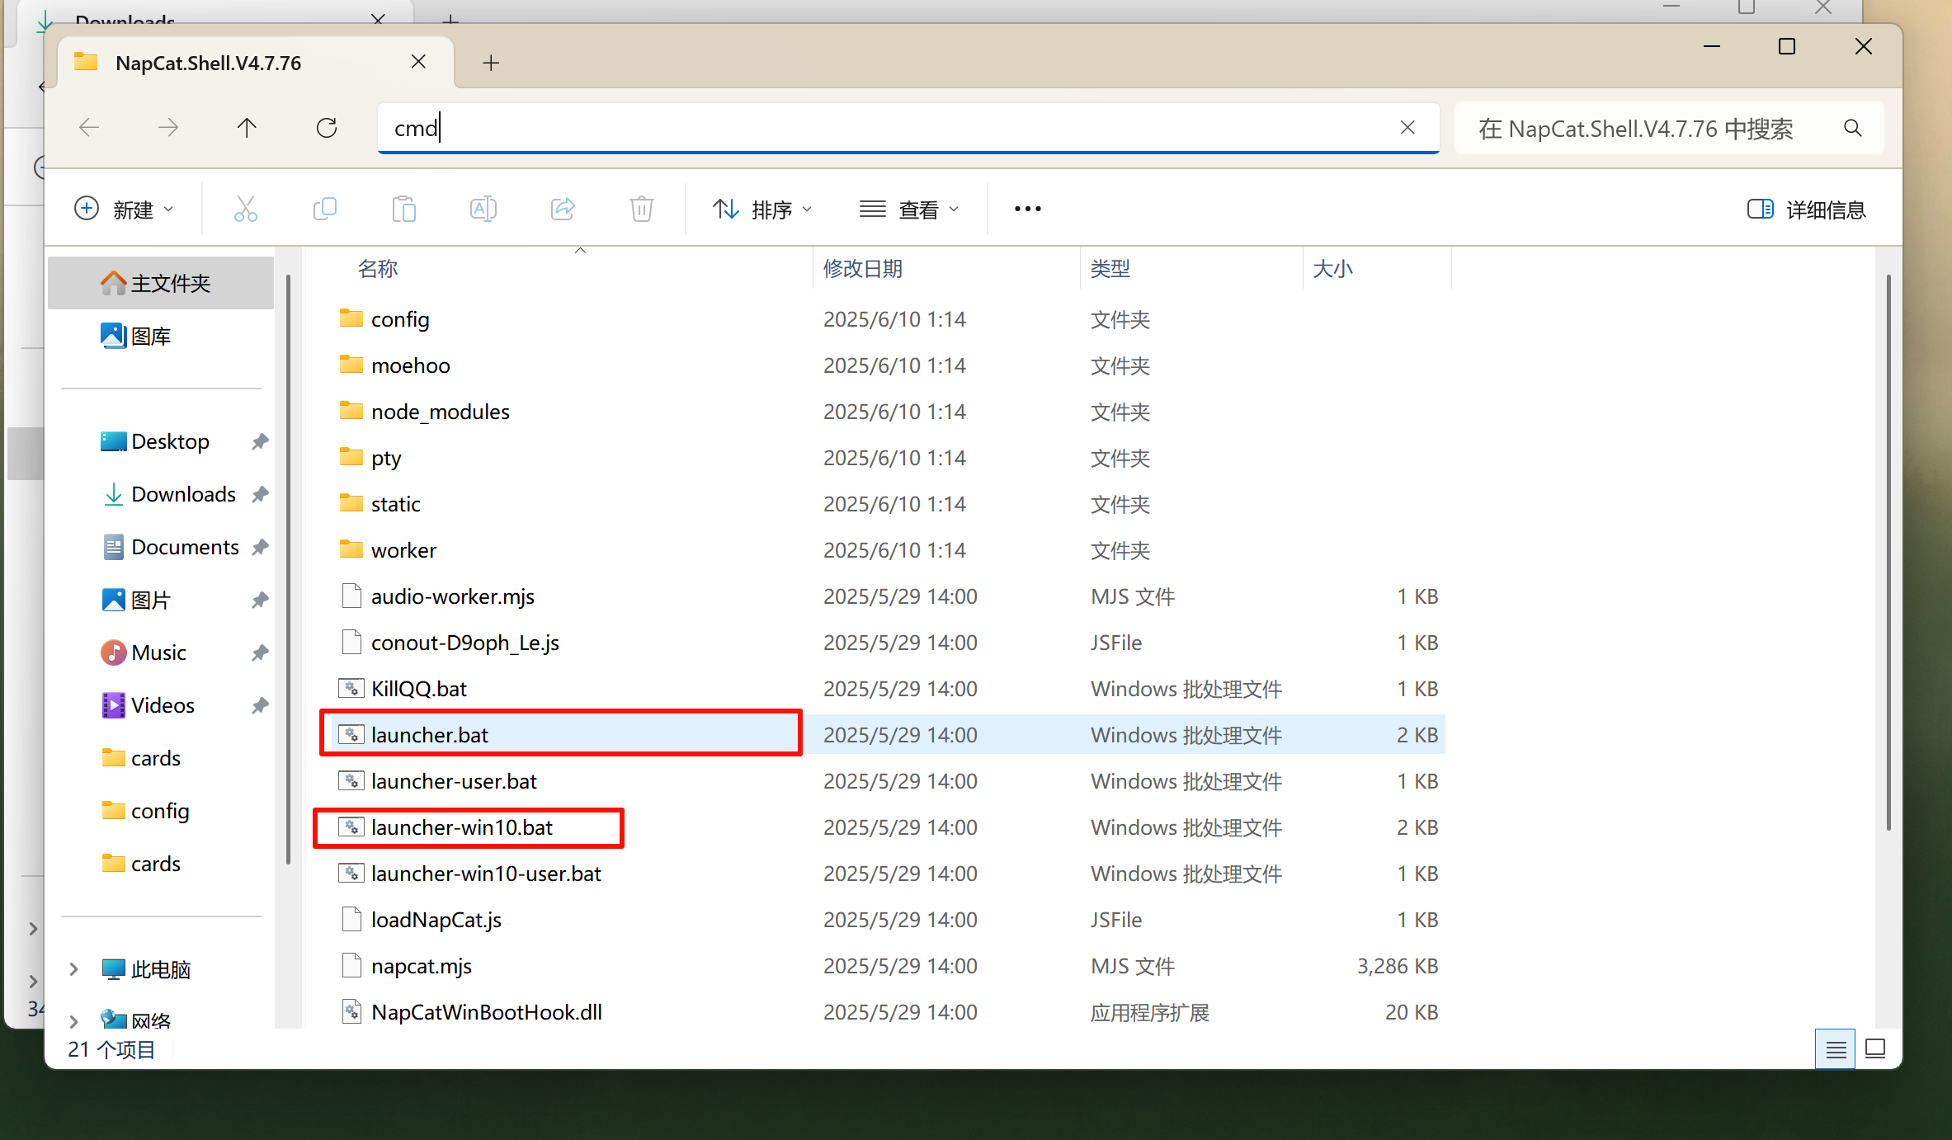Select 主文件夹 in the sidebar

click(x=161, y=283)
